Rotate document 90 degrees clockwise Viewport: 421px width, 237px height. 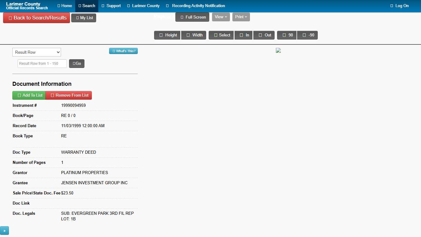click(287, 35)
